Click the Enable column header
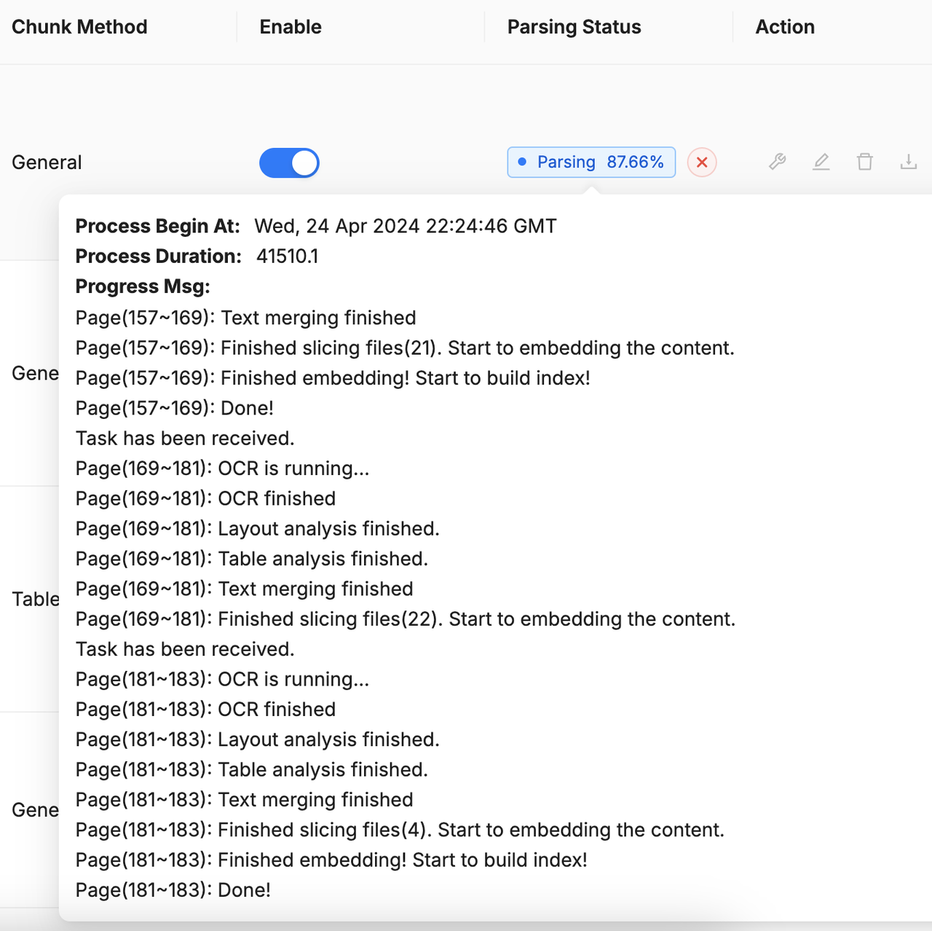The image size is (932, 931). pyautogui.click(x=291, y=27)
